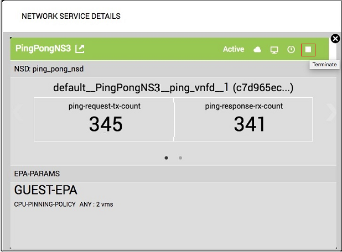This screenshot has width=342, height=252.
Task: Click the ping-request-tx-count metric card
Action: (x=105, y=119)
